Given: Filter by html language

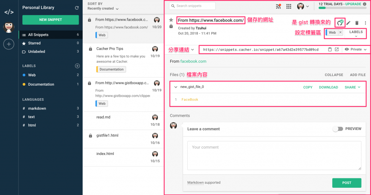Looking at the screenshot, I should click(x=51, y=125).
